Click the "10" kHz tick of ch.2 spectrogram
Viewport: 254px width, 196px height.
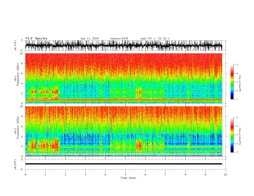[x=21, y=106]
